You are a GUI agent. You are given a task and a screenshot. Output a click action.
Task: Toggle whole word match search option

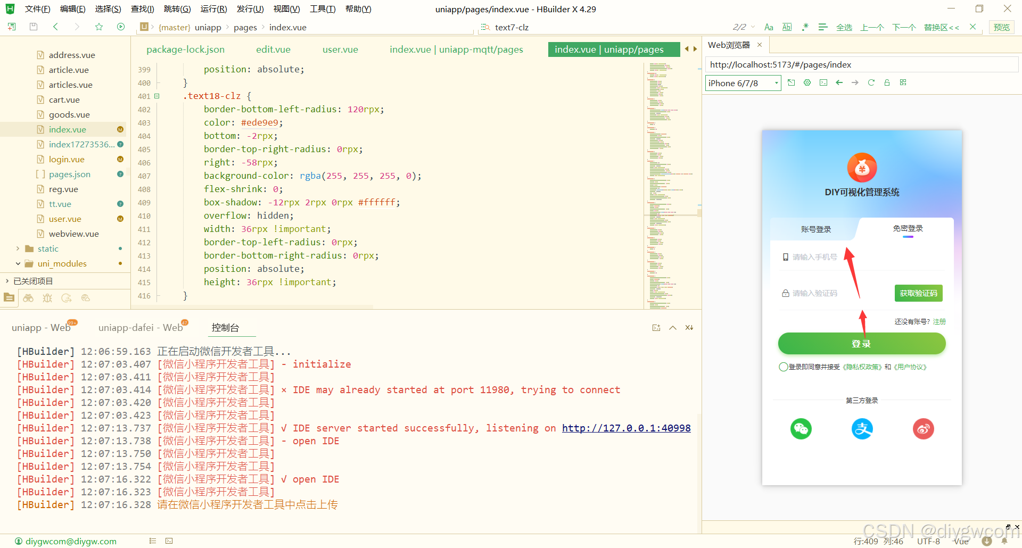coord(787,27)
